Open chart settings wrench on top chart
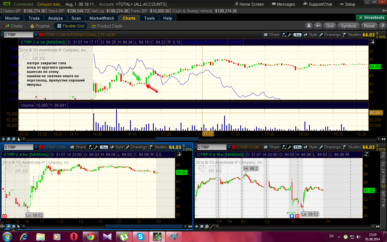The height and width of the screenshot is (242, 387). [289, 35]
